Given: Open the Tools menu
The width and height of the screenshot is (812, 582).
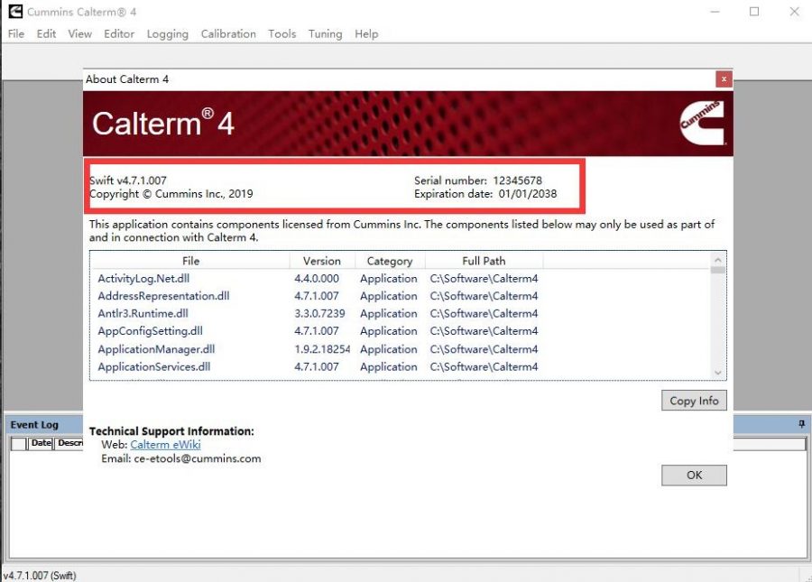Looking at the screenshot, I should coord(282,33).
